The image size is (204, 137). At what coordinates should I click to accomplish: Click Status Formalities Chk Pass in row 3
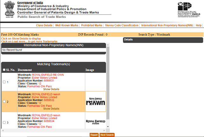(x=40, y=127)
